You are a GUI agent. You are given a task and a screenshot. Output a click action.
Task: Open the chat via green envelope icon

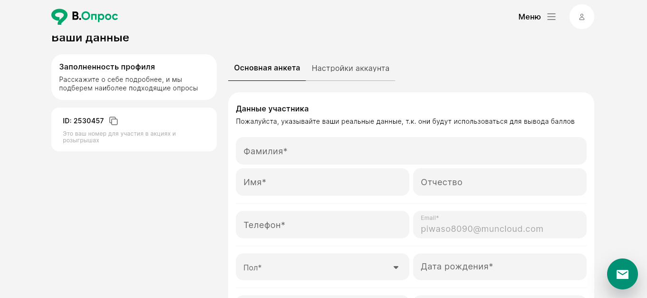tap(622, 274)
